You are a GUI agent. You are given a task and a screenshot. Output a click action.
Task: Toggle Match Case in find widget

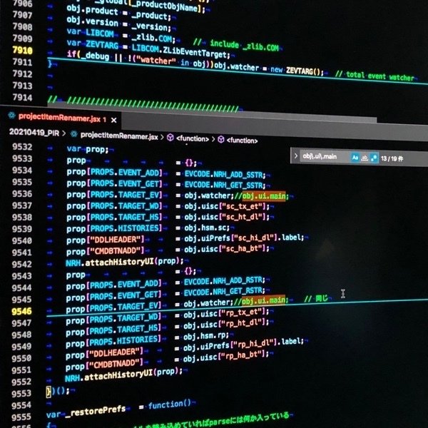coord(355,158)
